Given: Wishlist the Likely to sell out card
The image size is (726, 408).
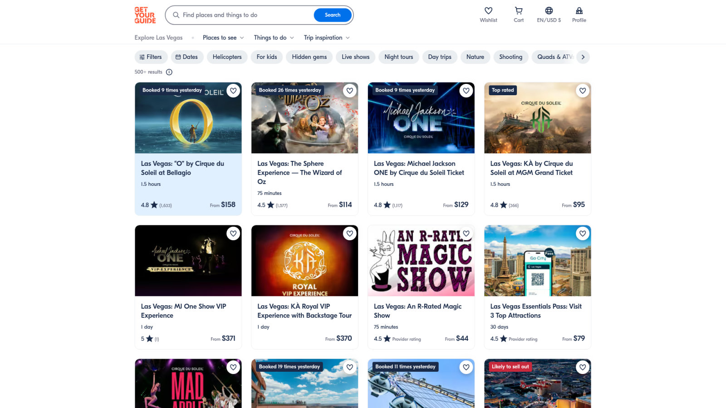Looking at the screenshot, I should point(583,367).
